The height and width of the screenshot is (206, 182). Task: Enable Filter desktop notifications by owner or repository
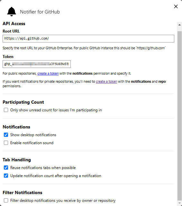6,201
